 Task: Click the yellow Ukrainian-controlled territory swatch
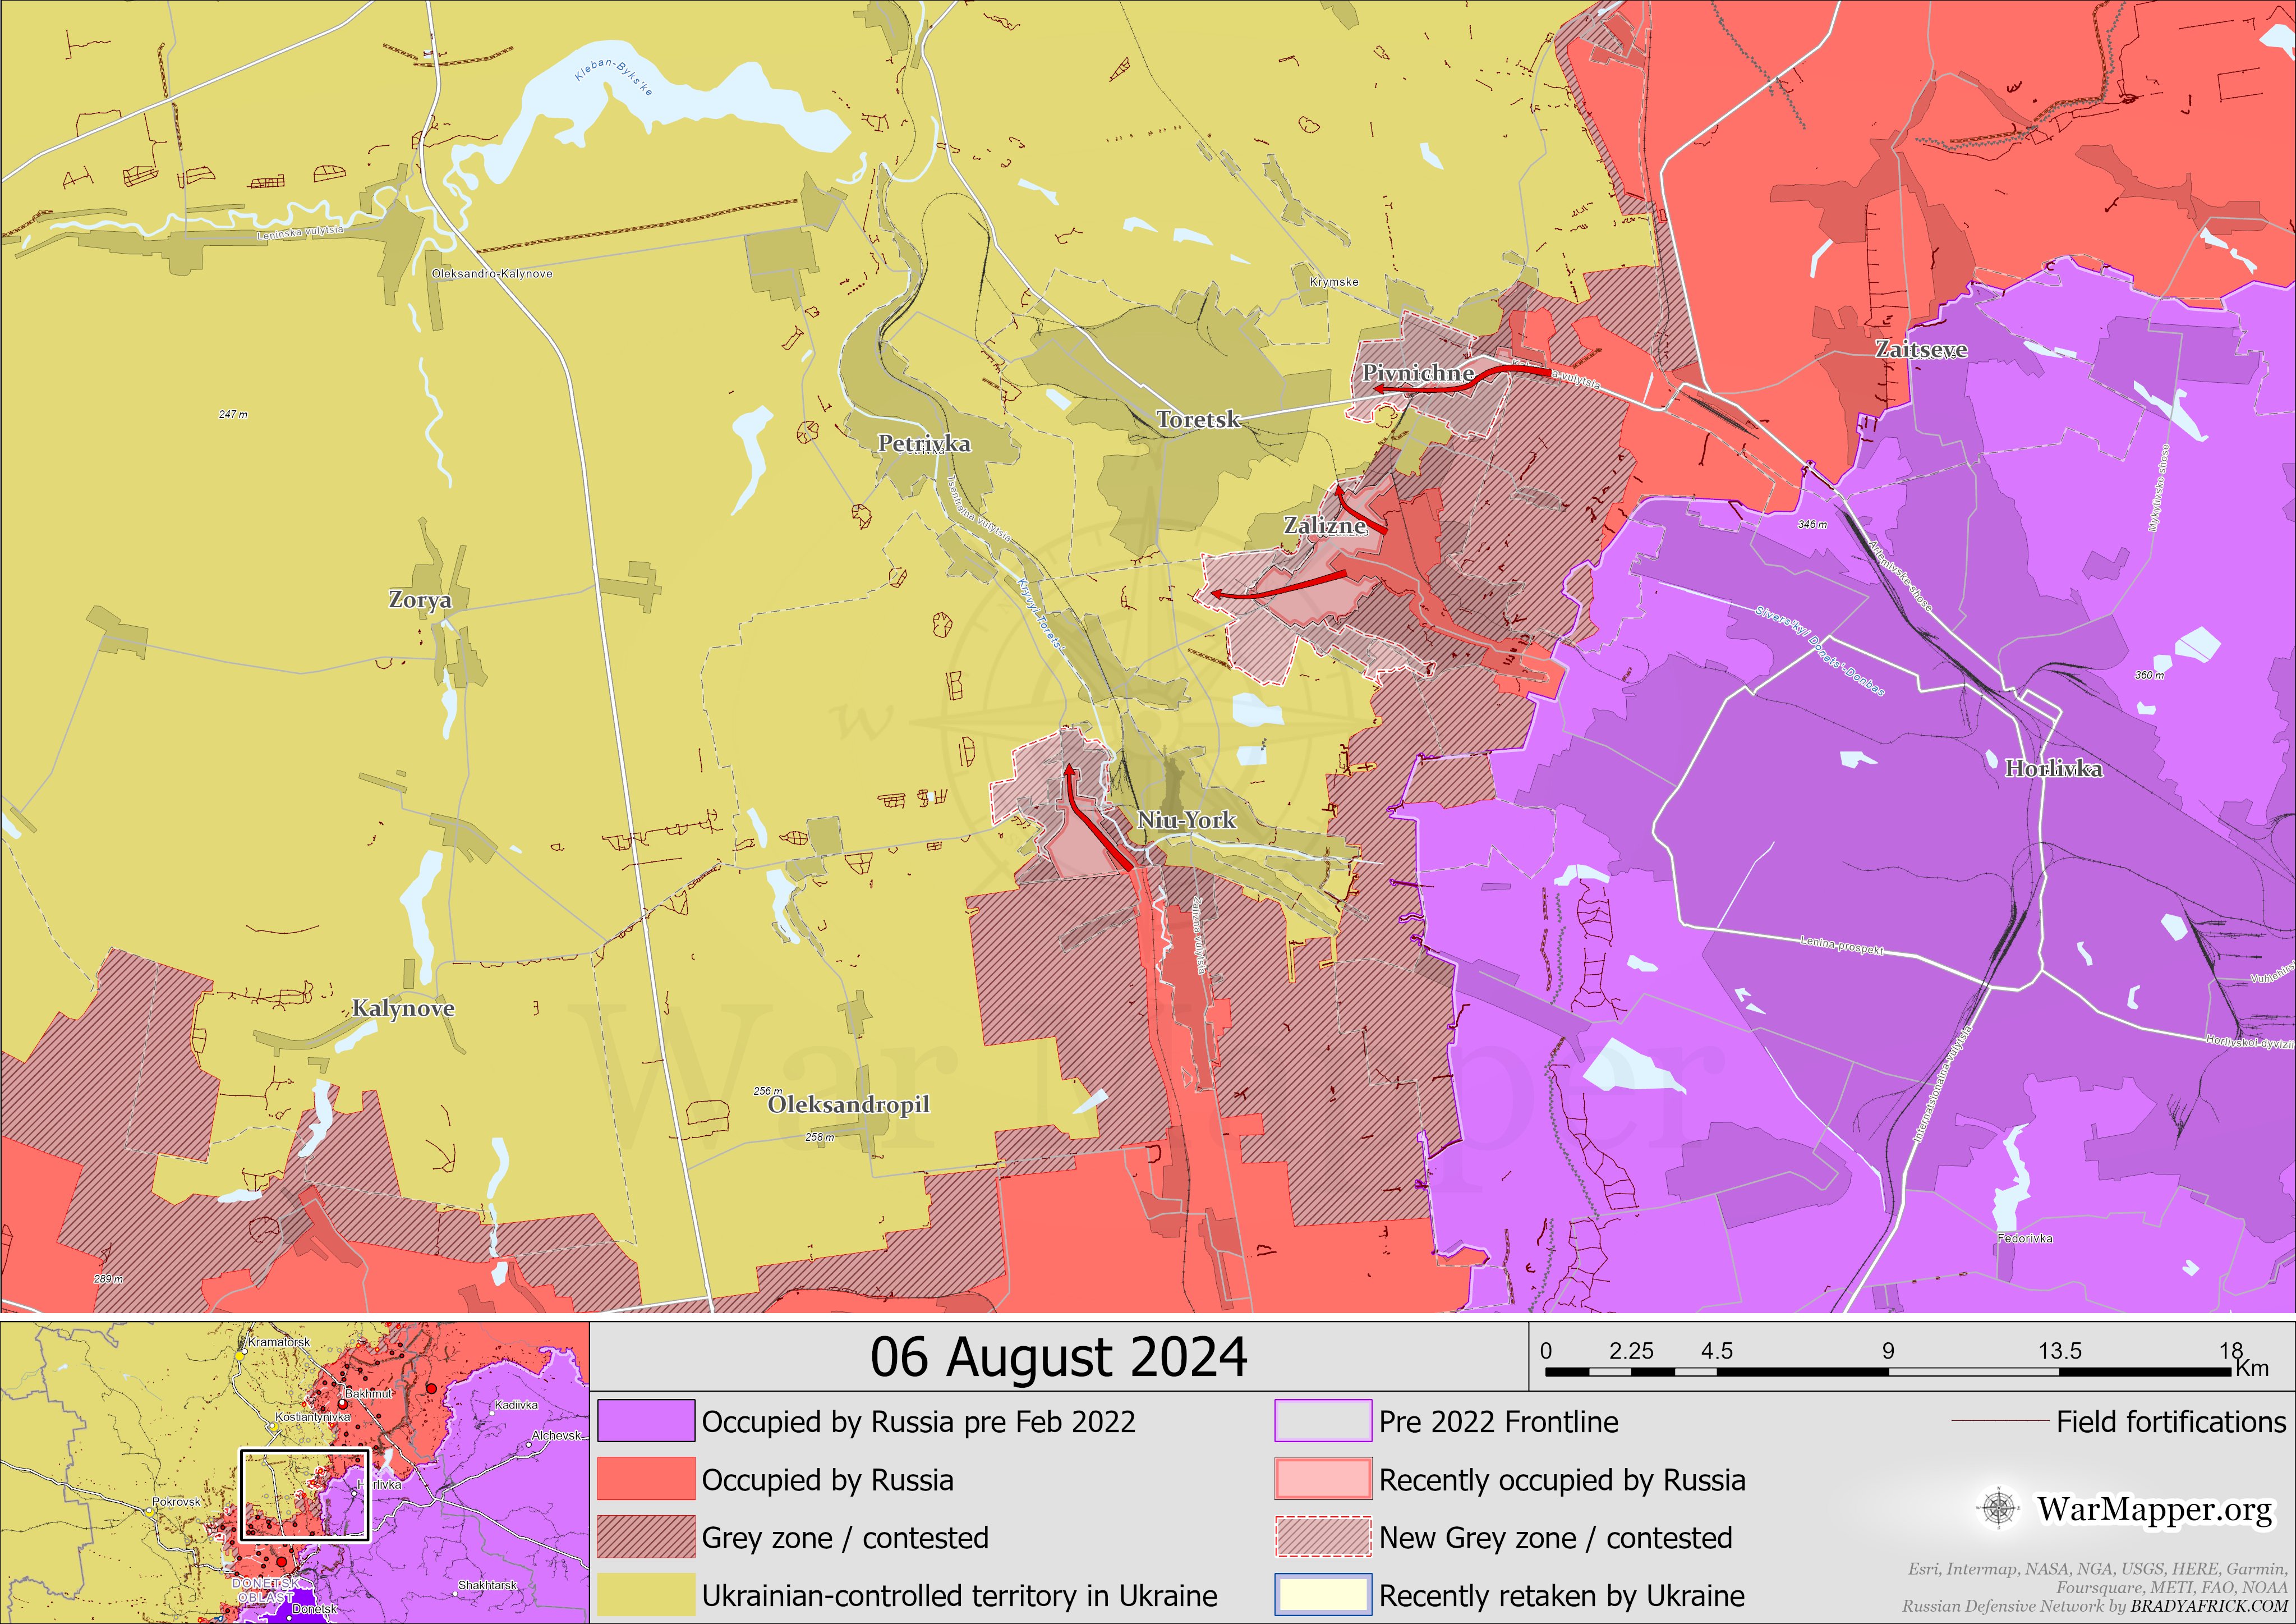646,1595
